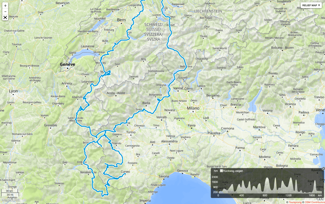This screenshot has width=325, height=204.
Task: Click the Maptoolkit logo
Action: coord(11,200)
